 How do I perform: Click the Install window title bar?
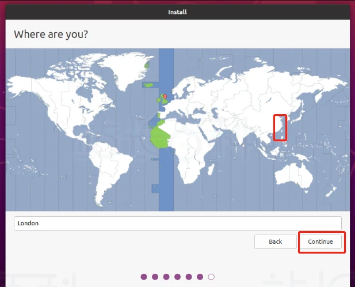(177, 12)
